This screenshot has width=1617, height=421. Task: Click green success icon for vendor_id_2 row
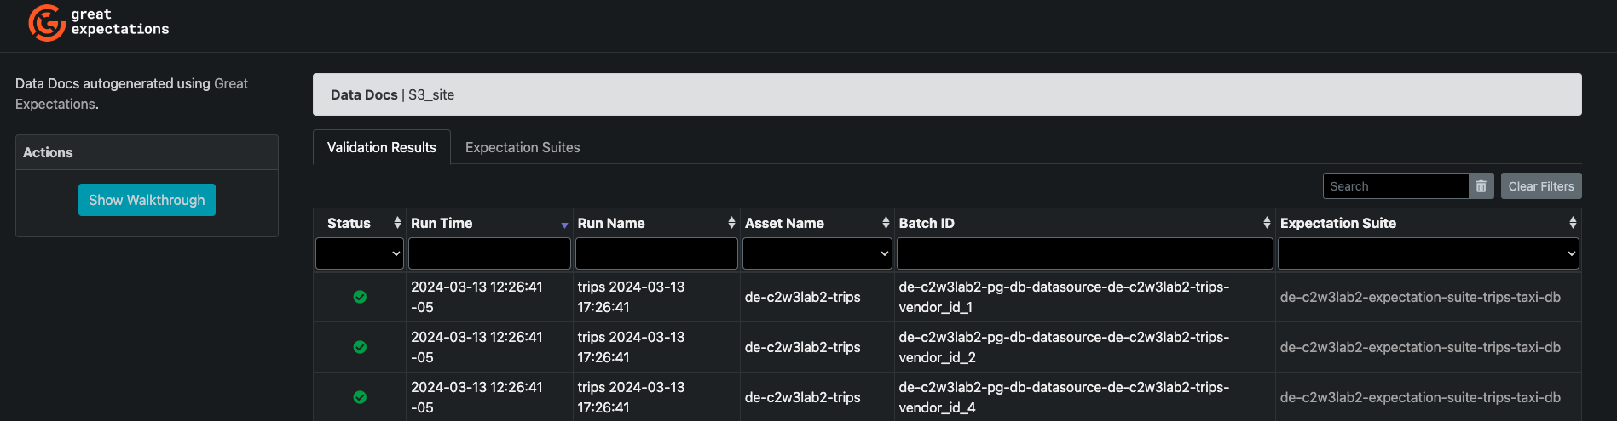click(360, 347)
